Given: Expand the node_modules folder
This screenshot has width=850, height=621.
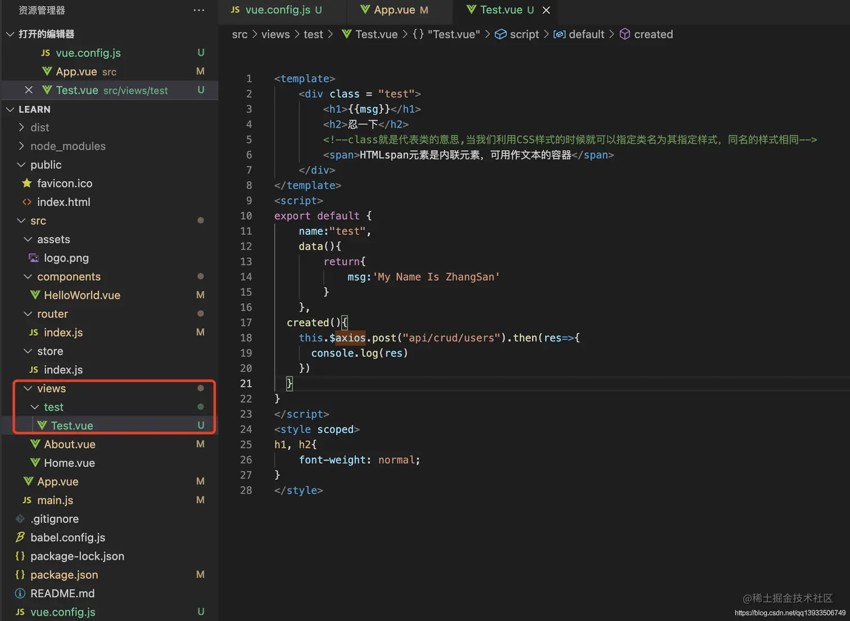Looking at the screenshot, I should (x=21, y=146).
